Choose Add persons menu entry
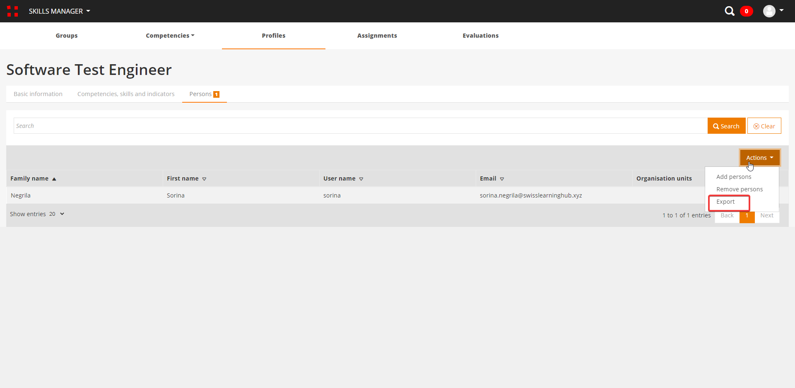Viewport: 795px width, 388px height. [733, 177]
